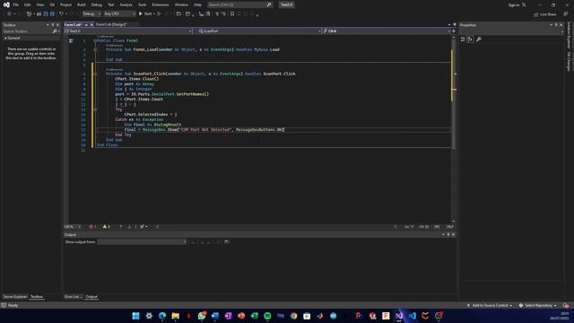This screenshot has height=323, width=574.
Task: Collapse the ScanPort_Click sub outlining toggle
Action: [x=95, y=74]
